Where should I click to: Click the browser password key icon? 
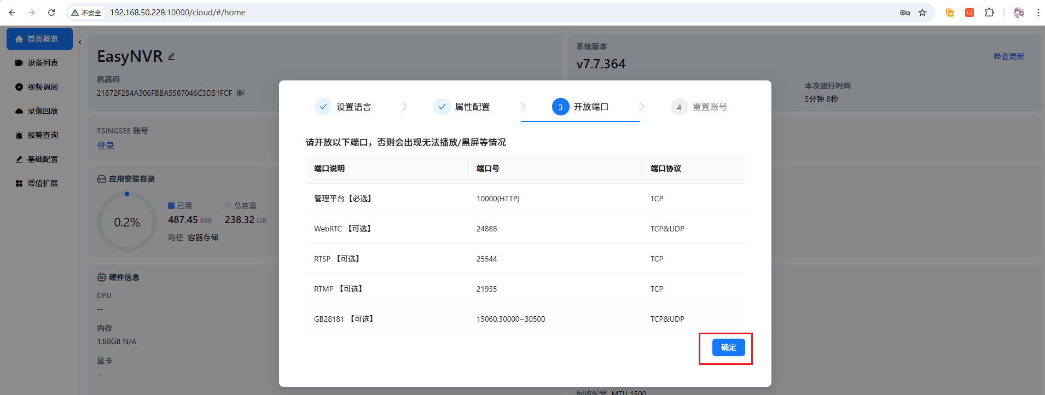[905, 13]
